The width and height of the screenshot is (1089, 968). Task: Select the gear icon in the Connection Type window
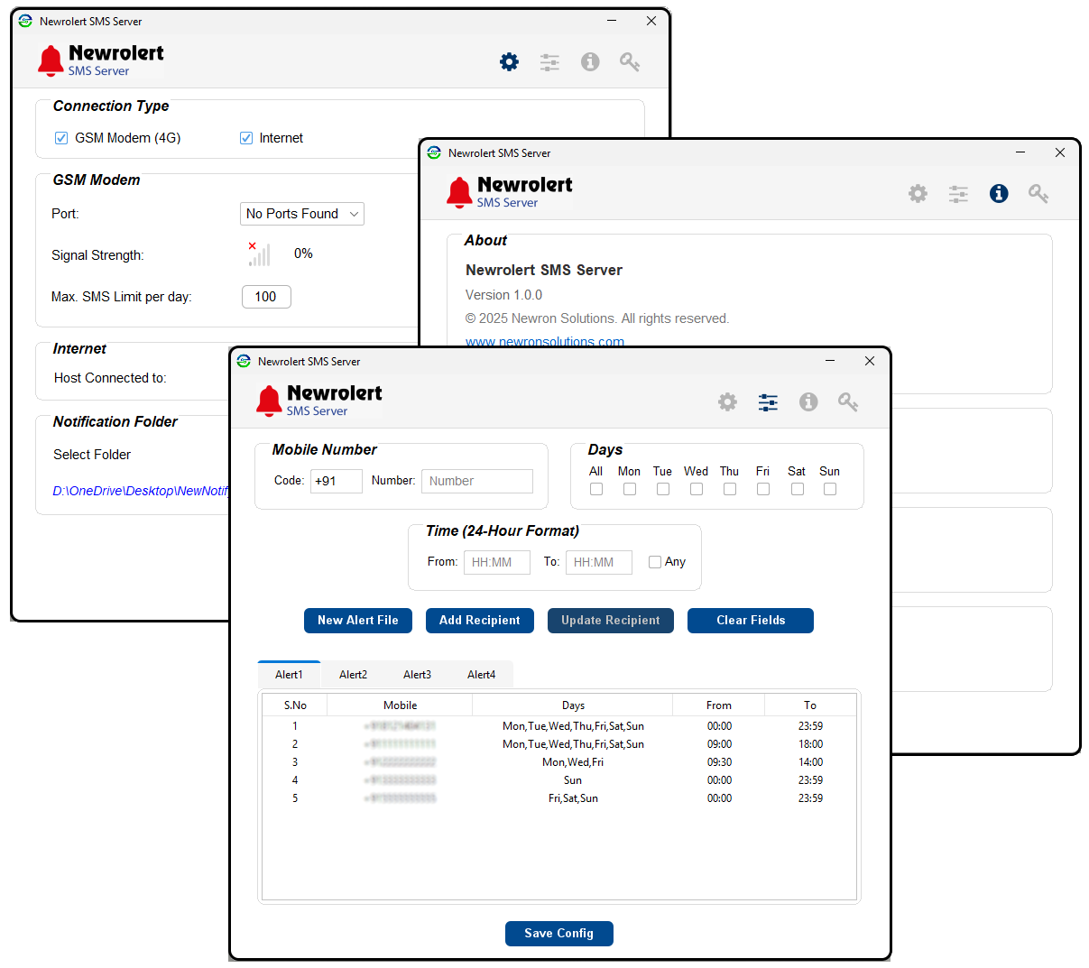pyautogui.click(x=510, y=61)
